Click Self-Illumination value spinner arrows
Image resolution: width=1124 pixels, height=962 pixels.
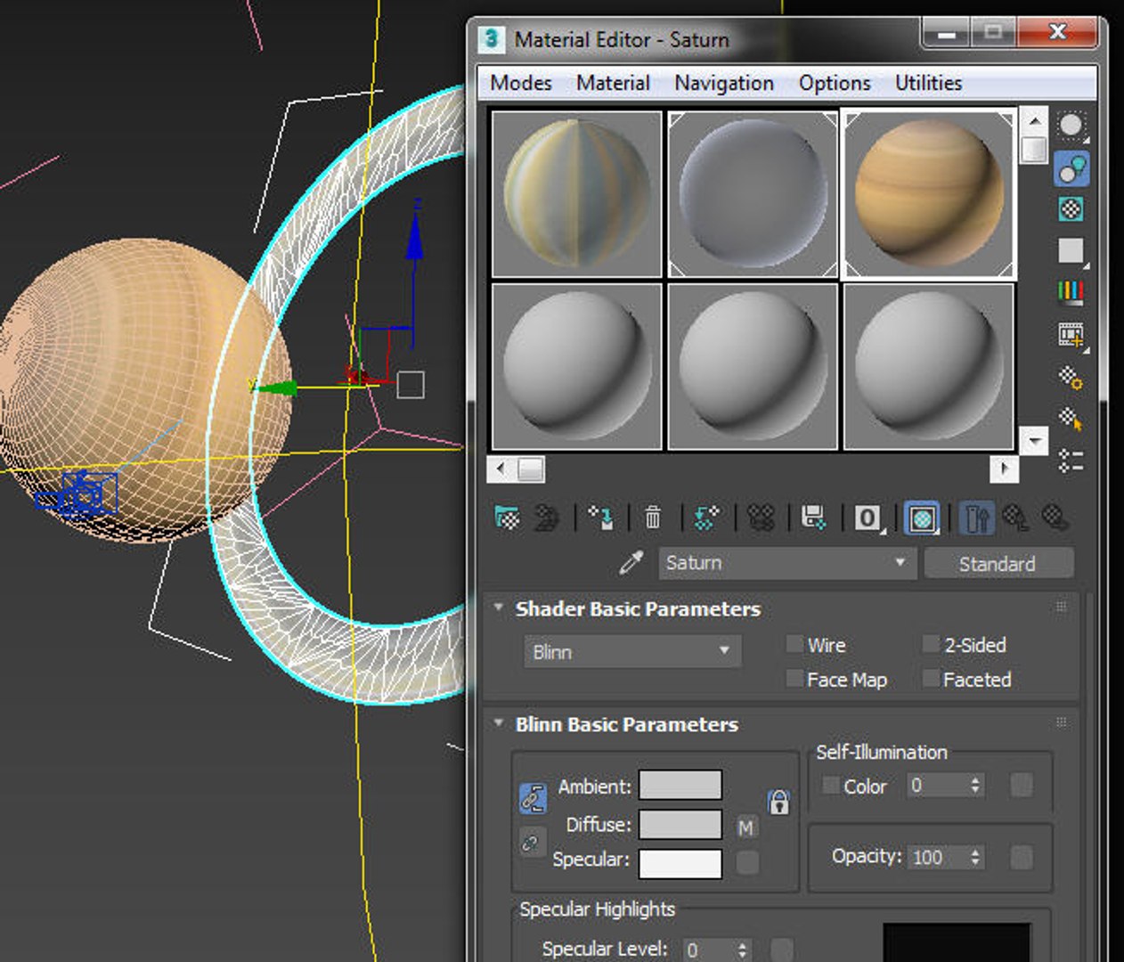975,785
